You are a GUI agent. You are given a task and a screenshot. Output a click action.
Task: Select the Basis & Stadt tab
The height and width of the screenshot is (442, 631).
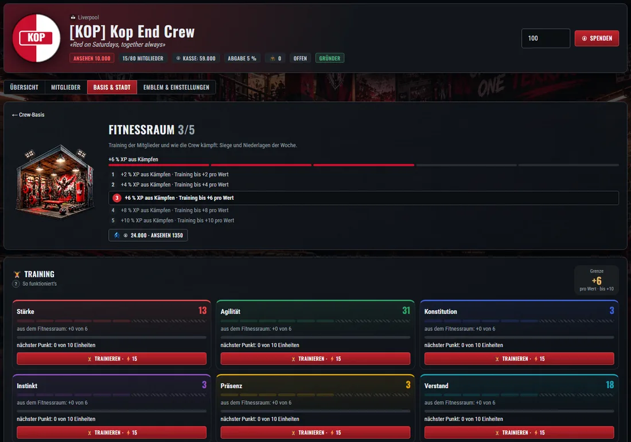(112, 87)
